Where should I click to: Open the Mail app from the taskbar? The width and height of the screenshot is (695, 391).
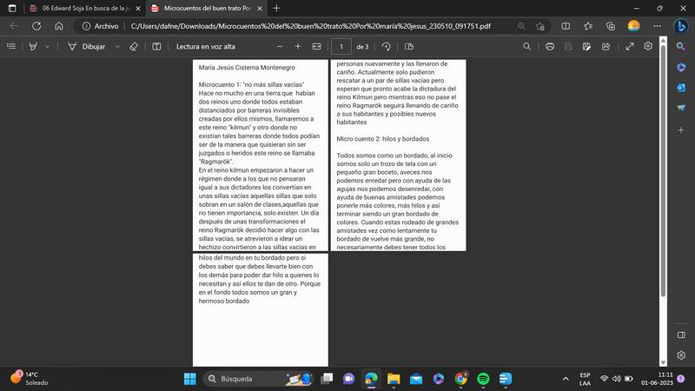click(416, 379)
